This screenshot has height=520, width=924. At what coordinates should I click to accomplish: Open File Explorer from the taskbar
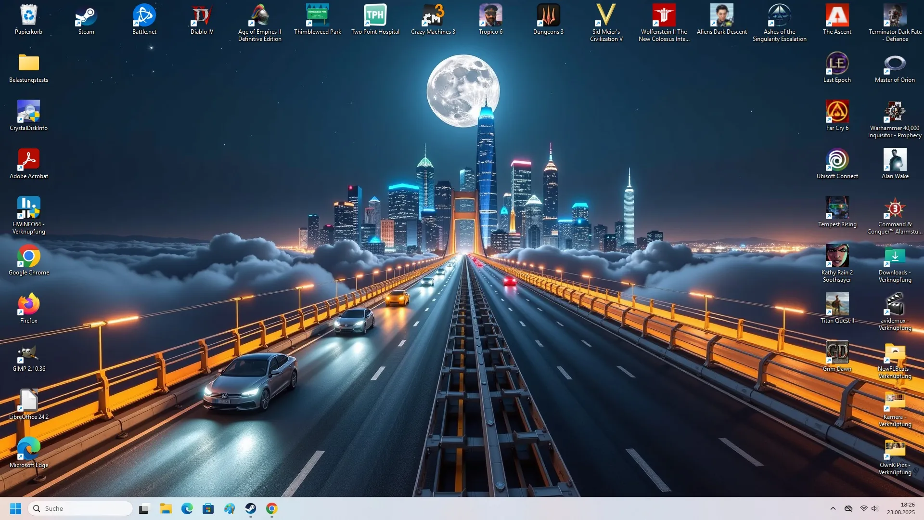[166, 508]
